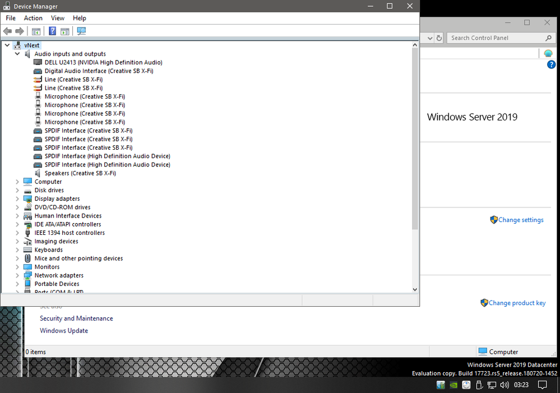Click the Safely Remove Hardware USB tray icon
Image resolution: width=560 pixels, height=393 pixels.
point(479,385)
